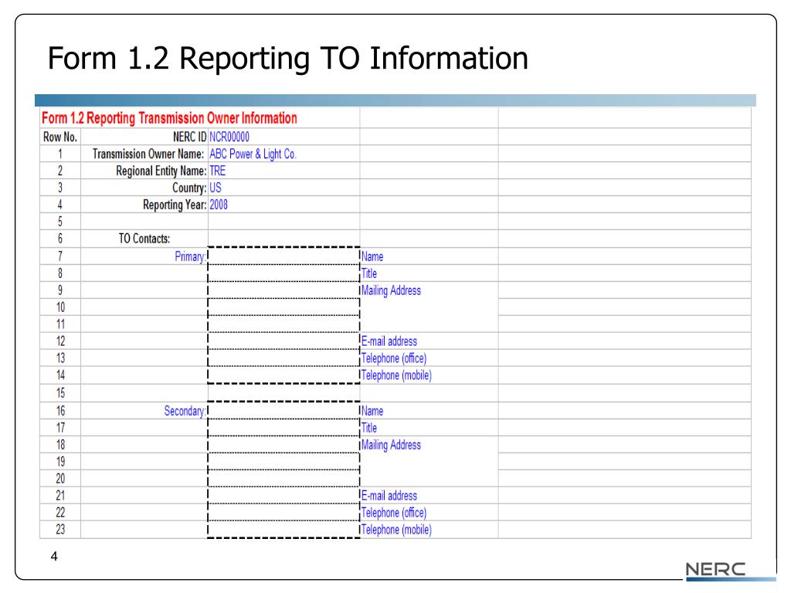The image size is (791, 593).
Task: Click the Secondary Mailing Address first line box
Action: (x=284, y=444)
